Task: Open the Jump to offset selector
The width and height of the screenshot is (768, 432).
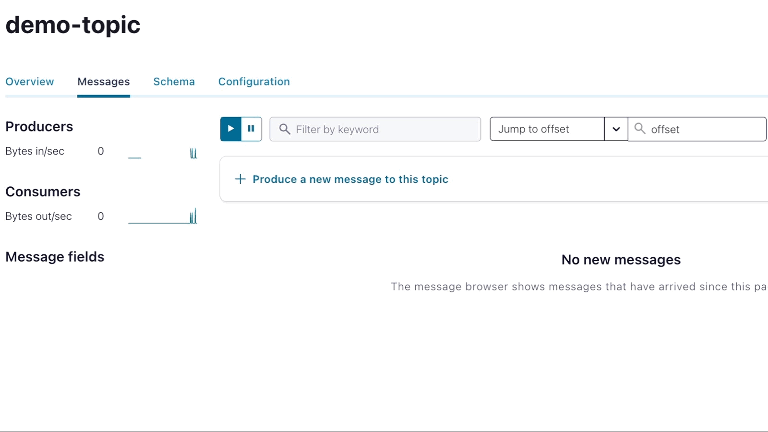Action: point(547,129)
